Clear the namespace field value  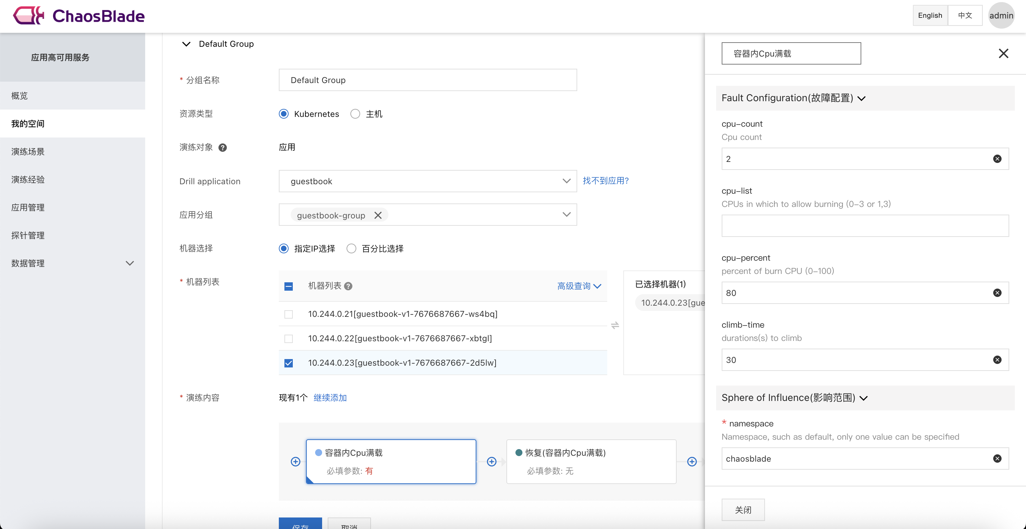tap(997, 459)
